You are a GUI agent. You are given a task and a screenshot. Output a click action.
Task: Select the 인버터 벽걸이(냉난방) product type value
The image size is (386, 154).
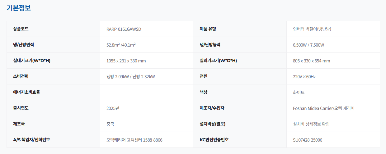(x=312, y=29)
